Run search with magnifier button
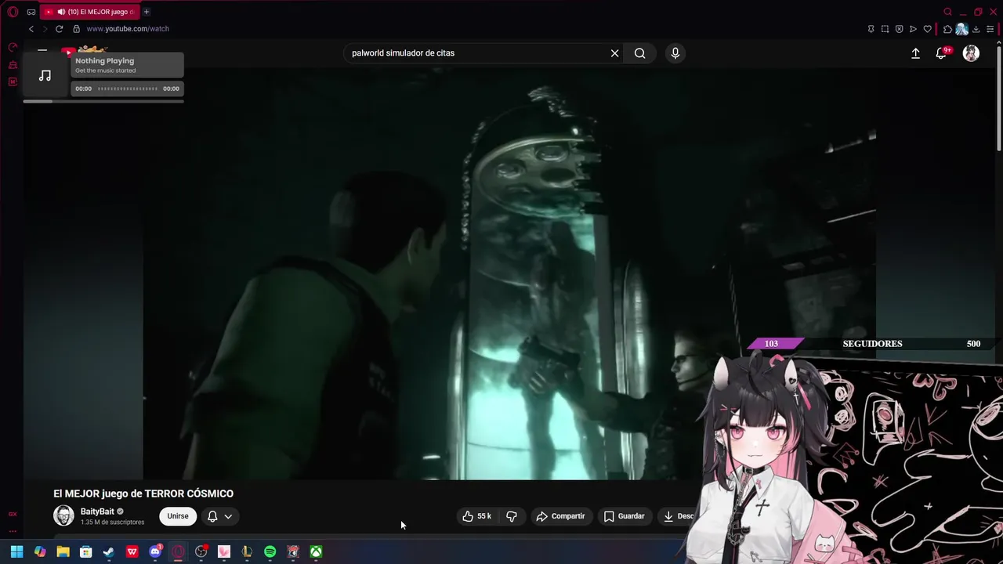Screen dimensions: 1003x564 click(x=640, y=53)
